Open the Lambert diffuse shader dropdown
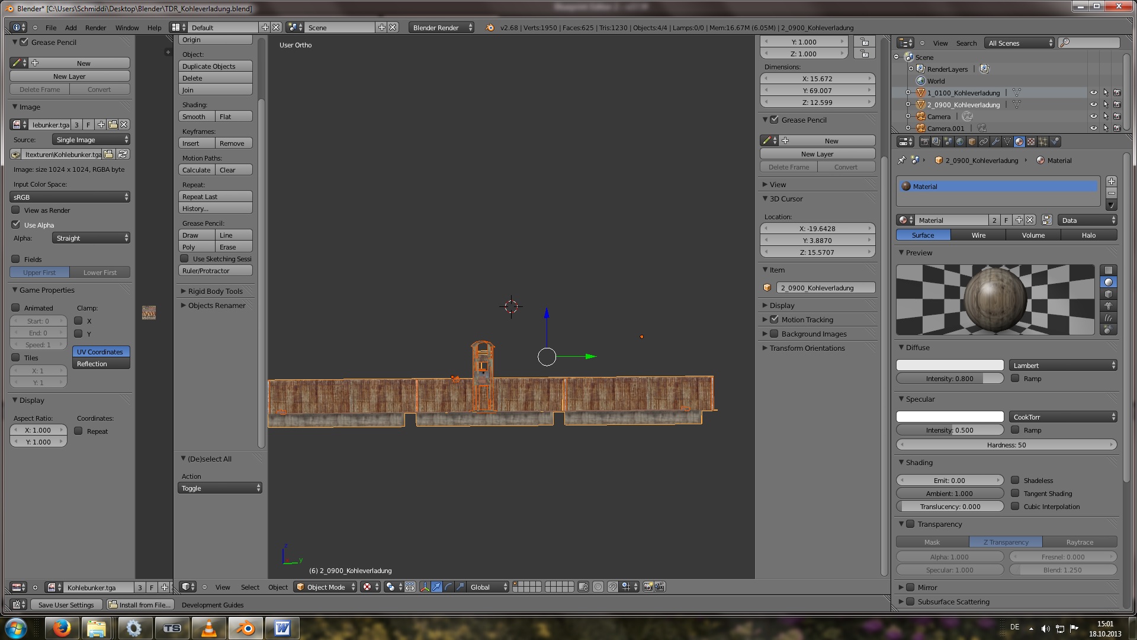This screenshot has height=640, width=1137. [1063, 366]
